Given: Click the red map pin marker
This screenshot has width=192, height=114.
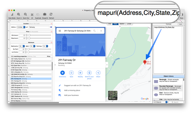Looking at the screenshot, I should pyautogui.click(x=145, y=62).
